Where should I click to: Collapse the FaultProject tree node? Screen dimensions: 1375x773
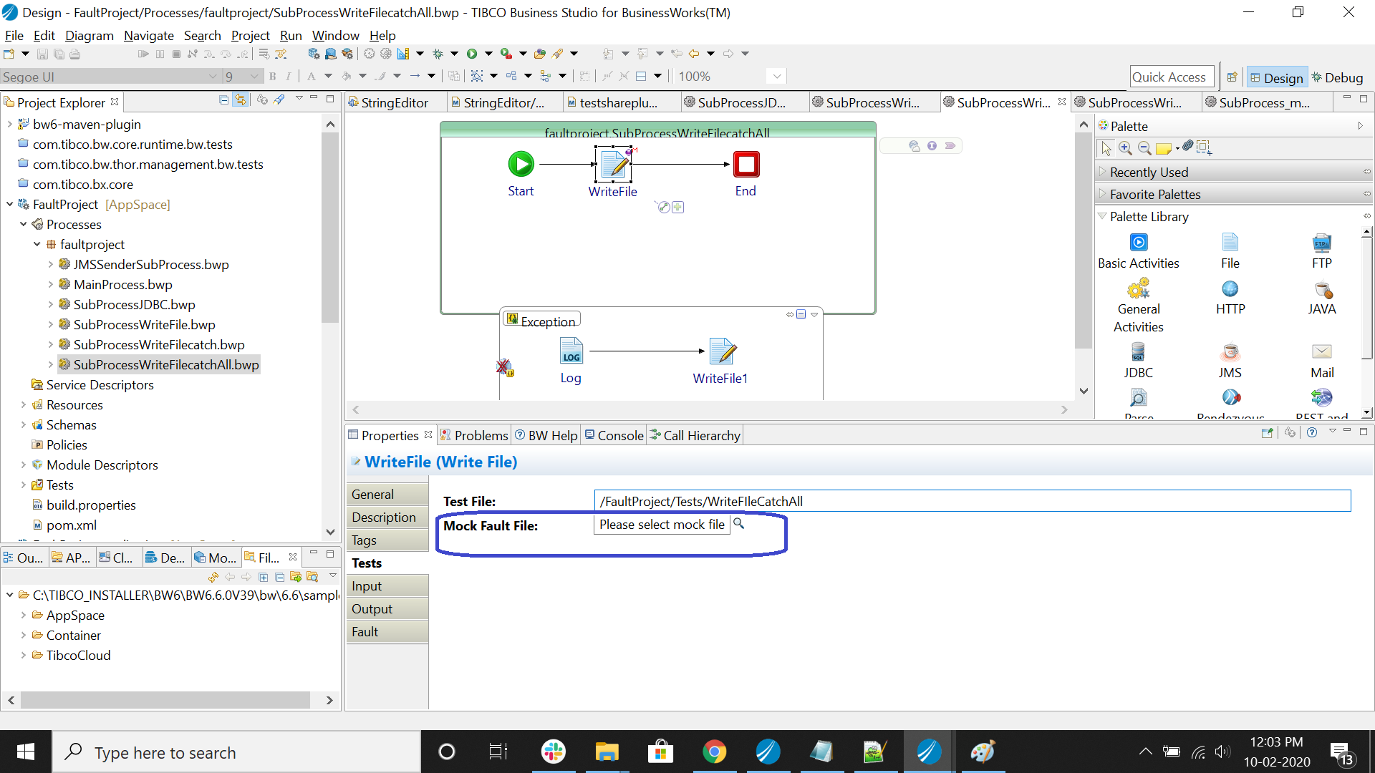(10, 205)
